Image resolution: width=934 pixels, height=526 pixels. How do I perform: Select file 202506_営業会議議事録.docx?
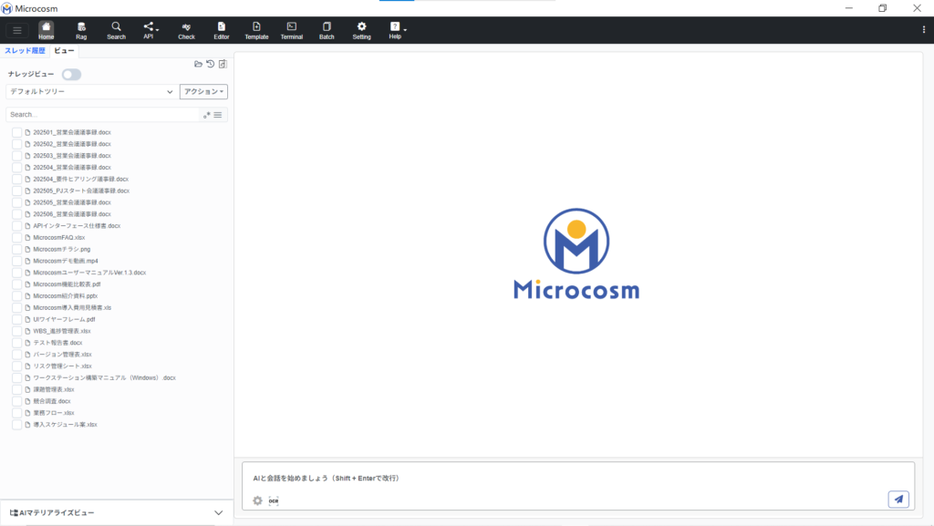point(72,214)
